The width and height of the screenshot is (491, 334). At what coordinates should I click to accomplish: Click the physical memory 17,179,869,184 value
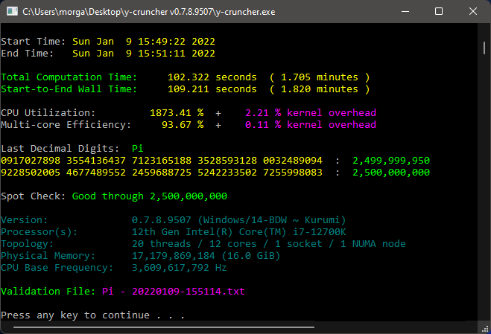206,256
